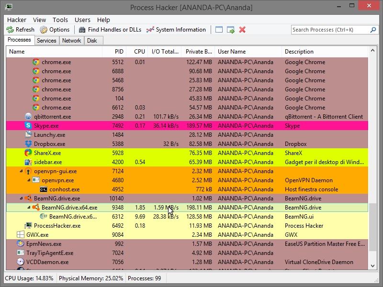Viewport: 383px width, 287px height.
Task: Sort by the Description column header
Action: pyautogui.click(x=325, y=52)
